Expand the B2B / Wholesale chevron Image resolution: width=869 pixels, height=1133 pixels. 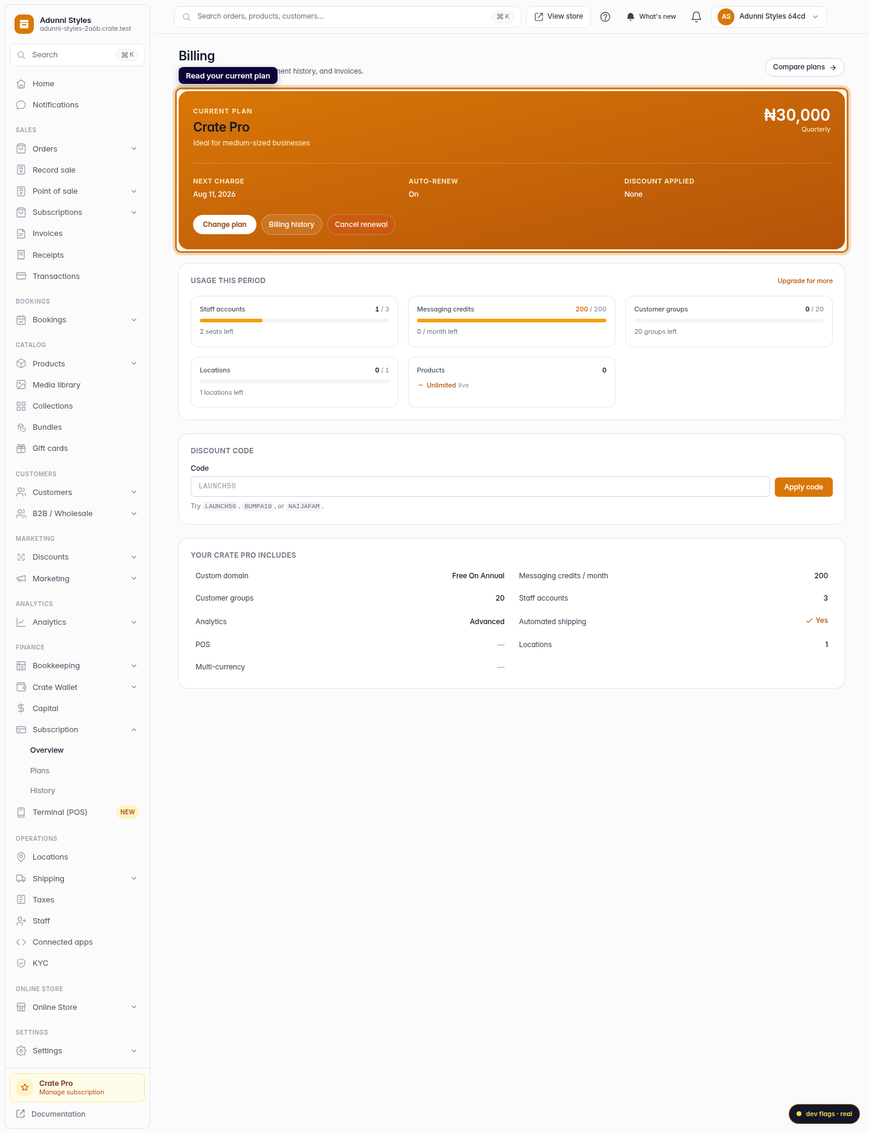point(134,514)
